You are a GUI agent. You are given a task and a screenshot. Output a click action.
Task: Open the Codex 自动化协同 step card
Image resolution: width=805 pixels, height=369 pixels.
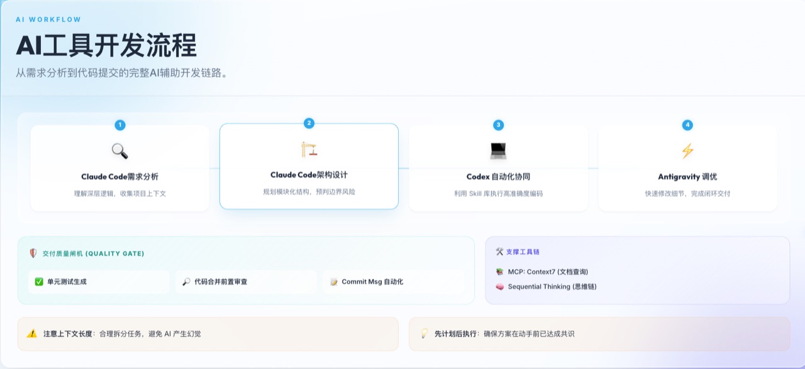click(498, 168)
